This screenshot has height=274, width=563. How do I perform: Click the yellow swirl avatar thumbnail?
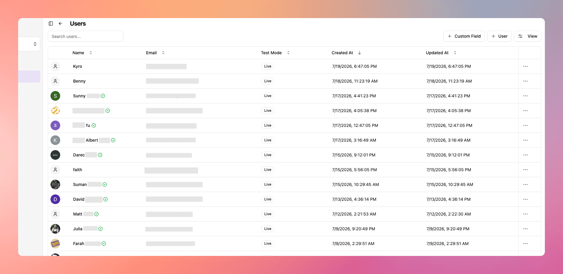[55, 111]
